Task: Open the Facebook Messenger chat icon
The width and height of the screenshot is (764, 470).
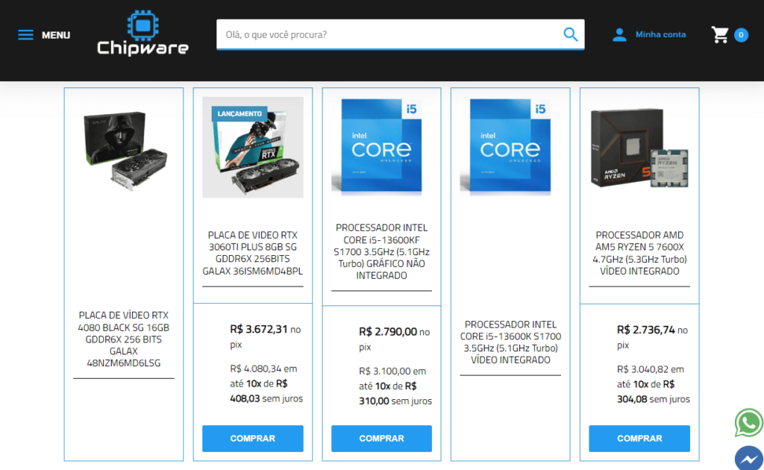Action: (x=749, y=459)
